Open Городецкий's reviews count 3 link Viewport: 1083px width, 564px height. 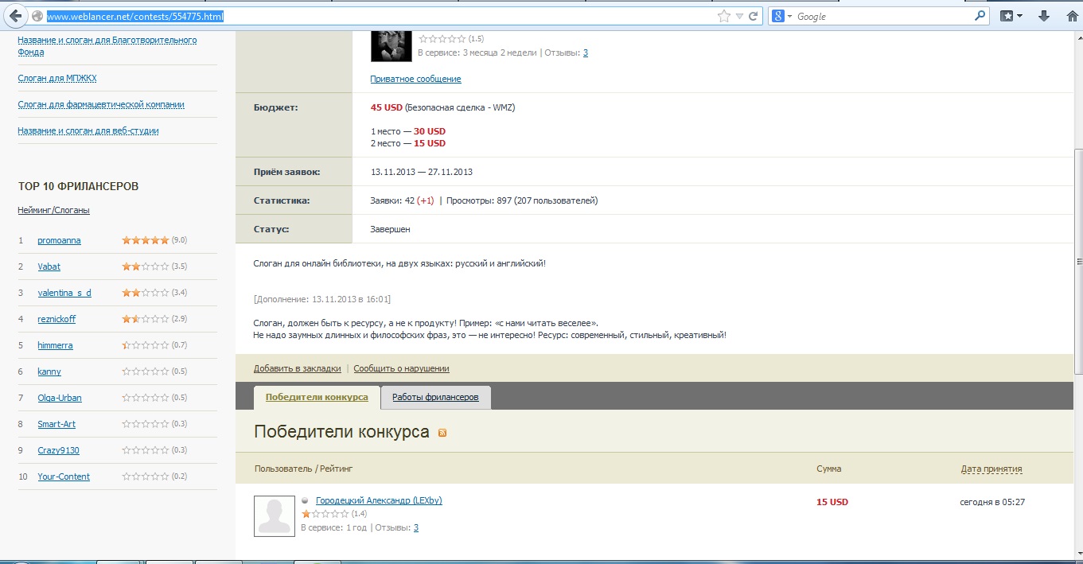pos(415,527)
